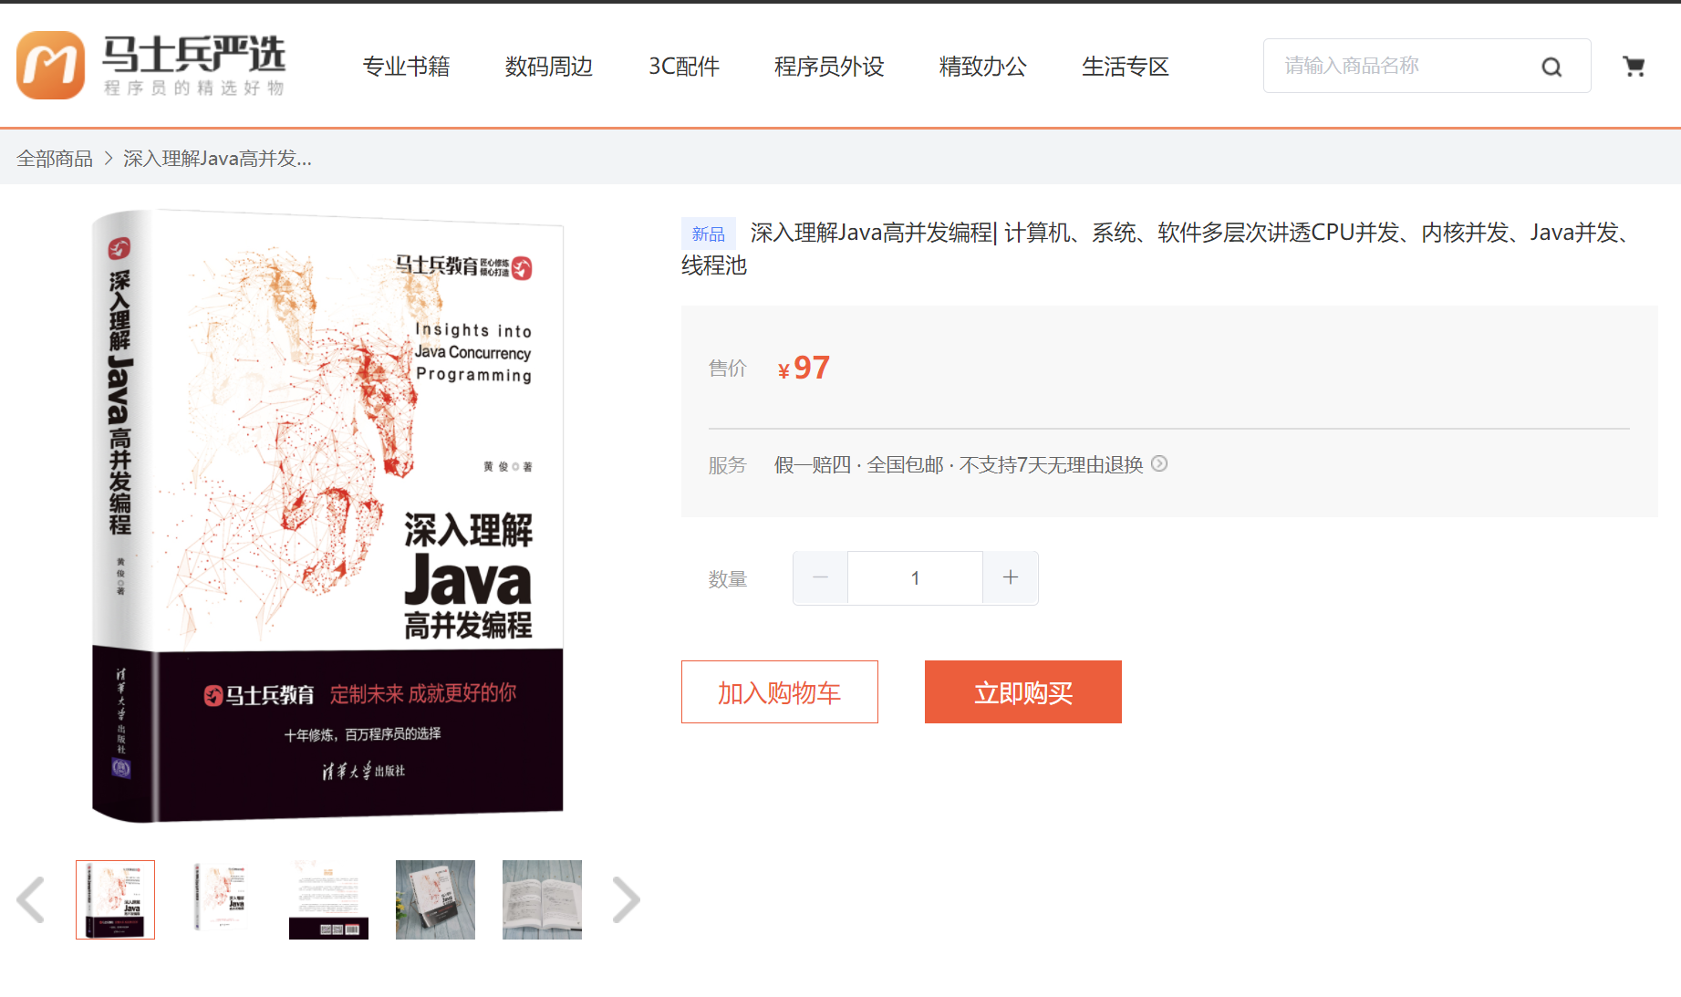The image size is (1681, 997).
Task: Click the 马士兵严选 brand title
Action: pos(193,55)
